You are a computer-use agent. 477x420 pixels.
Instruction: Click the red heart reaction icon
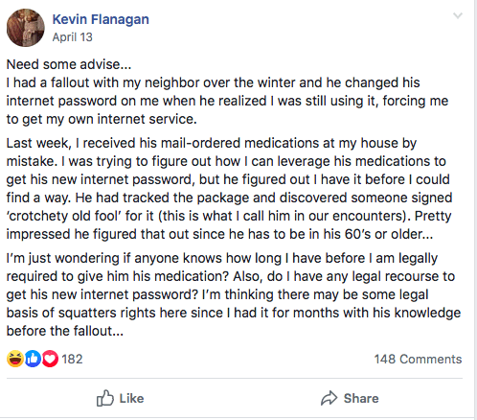point(50,359)
